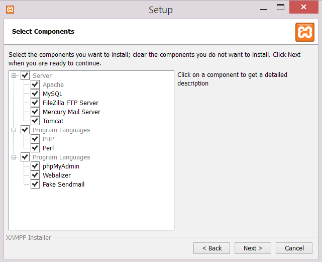322x262 pixels.
Task: Uncheck the phpMyAdmin checkbox
Action: pos(35,166)
